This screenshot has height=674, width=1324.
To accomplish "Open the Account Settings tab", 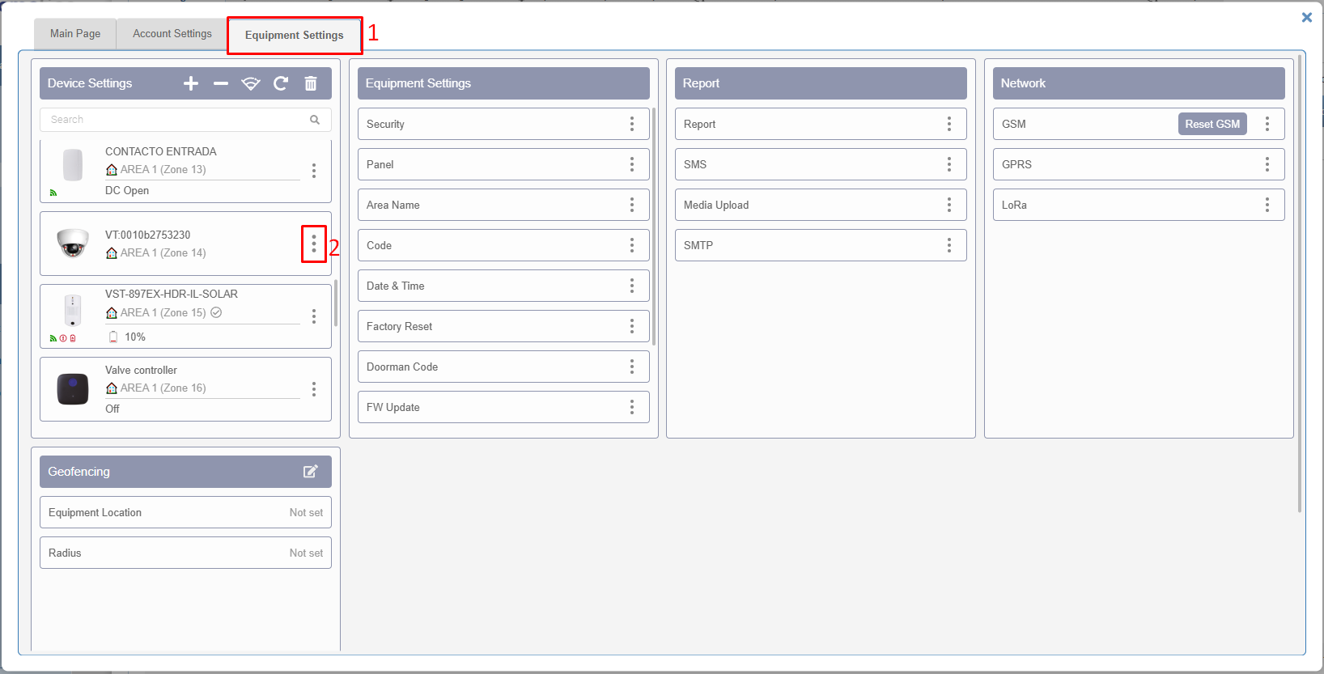I will [x=172, y=34].
